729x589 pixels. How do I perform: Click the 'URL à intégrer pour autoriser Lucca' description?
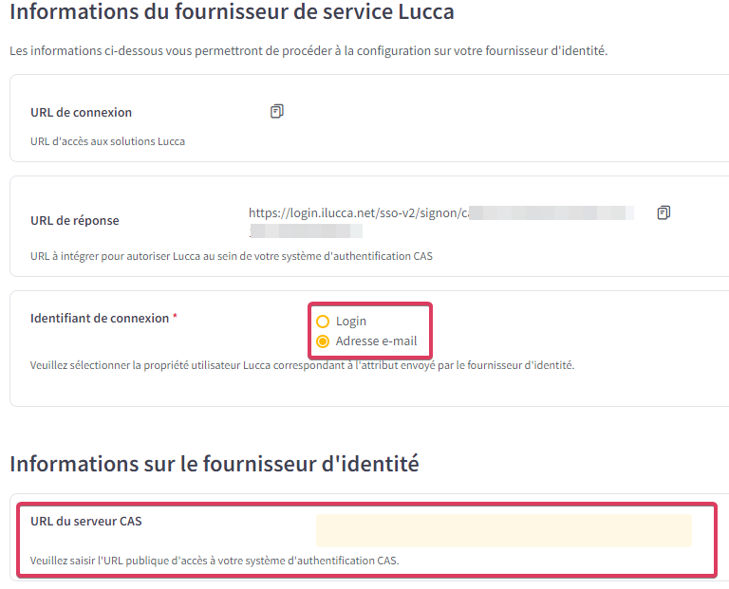point(231,256)
